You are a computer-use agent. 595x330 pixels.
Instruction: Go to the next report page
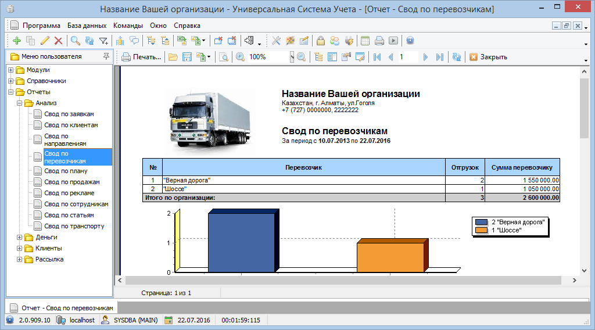click(x=426, y=57)
